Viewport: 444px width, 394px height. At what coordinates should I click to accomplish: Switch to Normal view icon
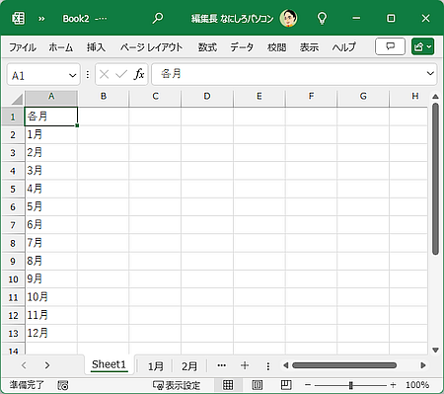(x=228, y=385)
